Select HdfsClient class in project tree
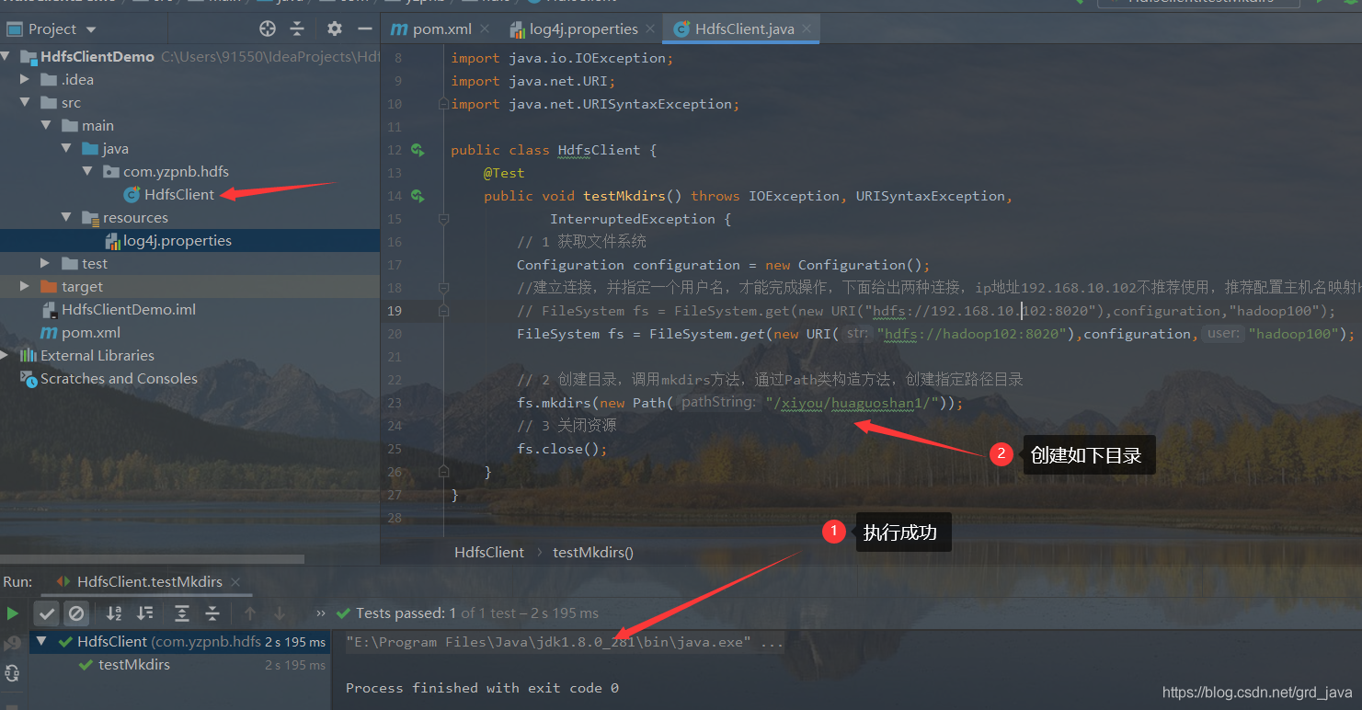The height and width of the screenshot is (710, 1362). [178, 195]
